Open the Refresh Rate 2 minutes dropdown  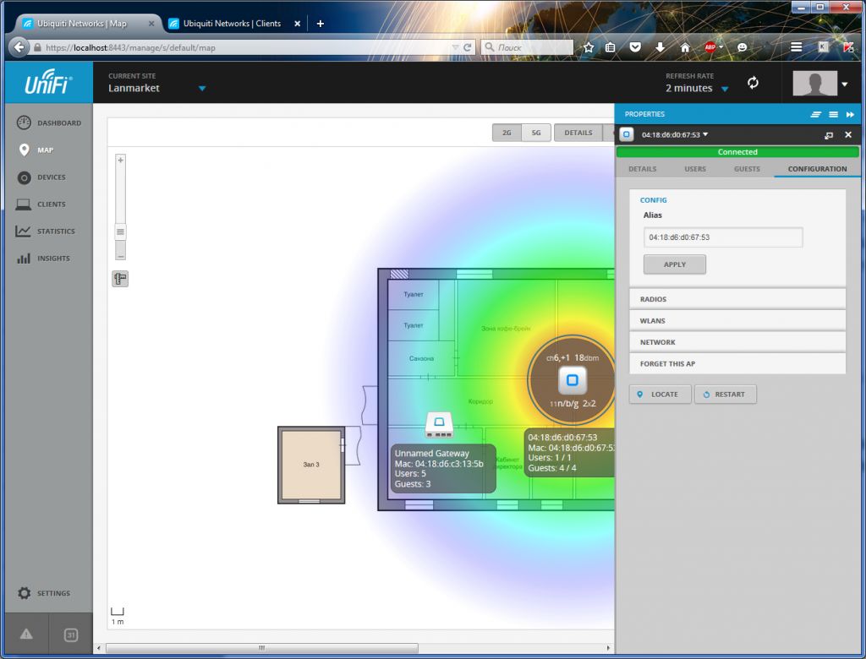pyautogui.click(x=724, y=89)
